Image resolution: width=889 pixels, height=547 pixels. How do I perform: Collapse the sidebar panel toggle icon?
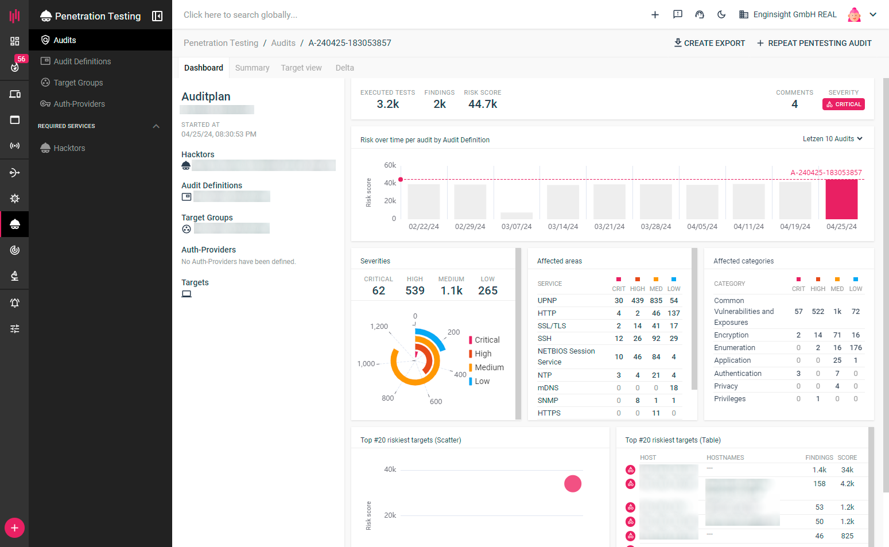coord(157,16)
